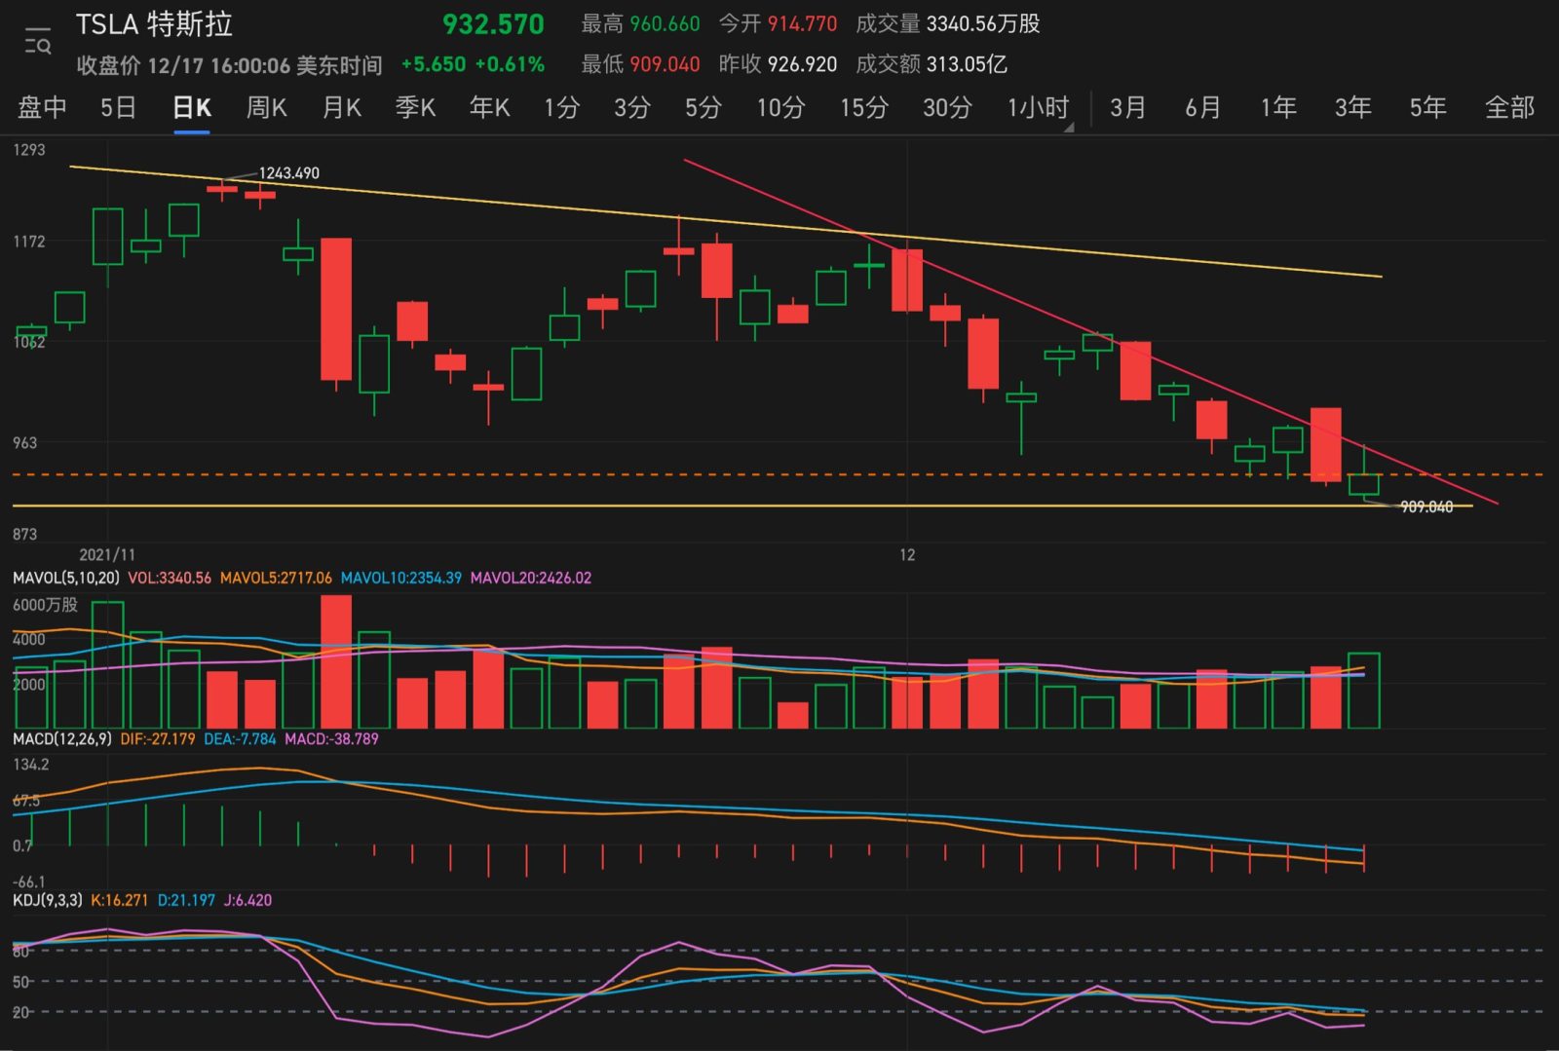Click the 今开 914.770 value
Image resolution: width=1559 pixels, height=1051 pixels.
(802, 23)
